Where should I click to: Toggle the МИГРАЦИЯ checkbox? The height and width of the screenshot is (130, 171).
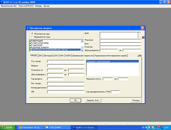31,41
